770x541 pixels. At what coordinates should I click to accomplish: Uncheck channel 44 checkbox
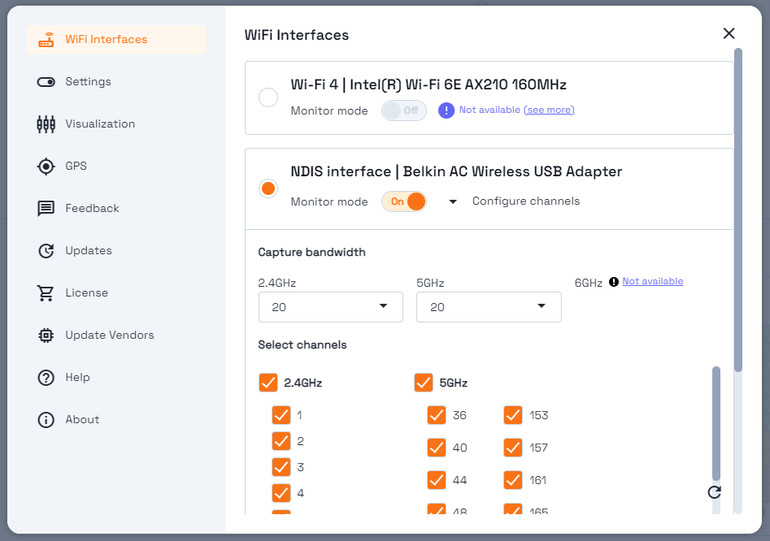[436, 480]
